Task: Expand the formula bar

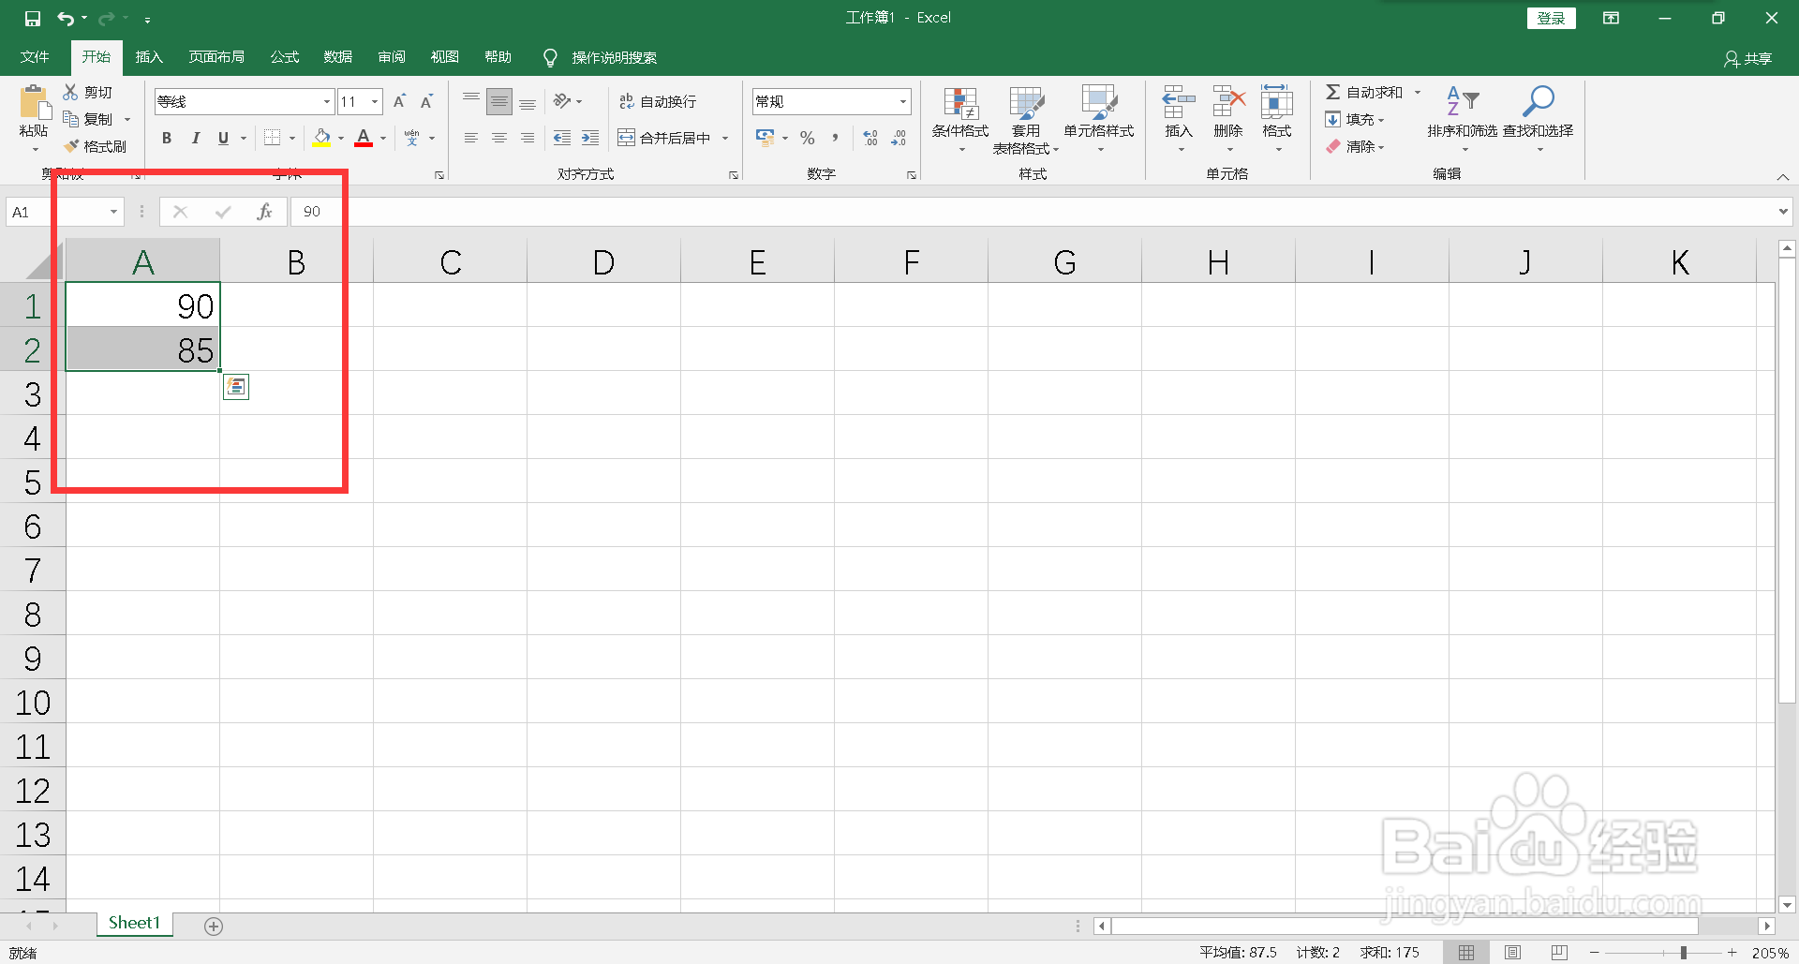Action: [x=1782, y=212]
